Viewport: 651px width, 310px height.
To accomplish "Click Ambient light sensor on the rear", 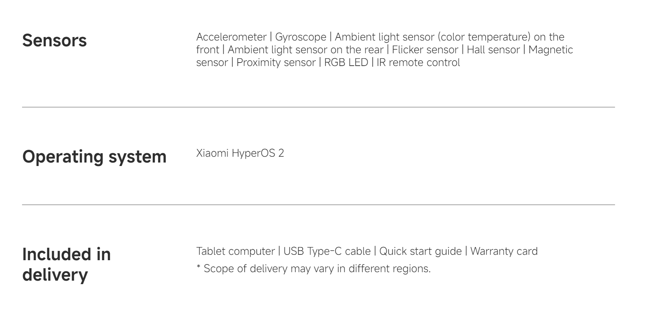I will (306, 50).
